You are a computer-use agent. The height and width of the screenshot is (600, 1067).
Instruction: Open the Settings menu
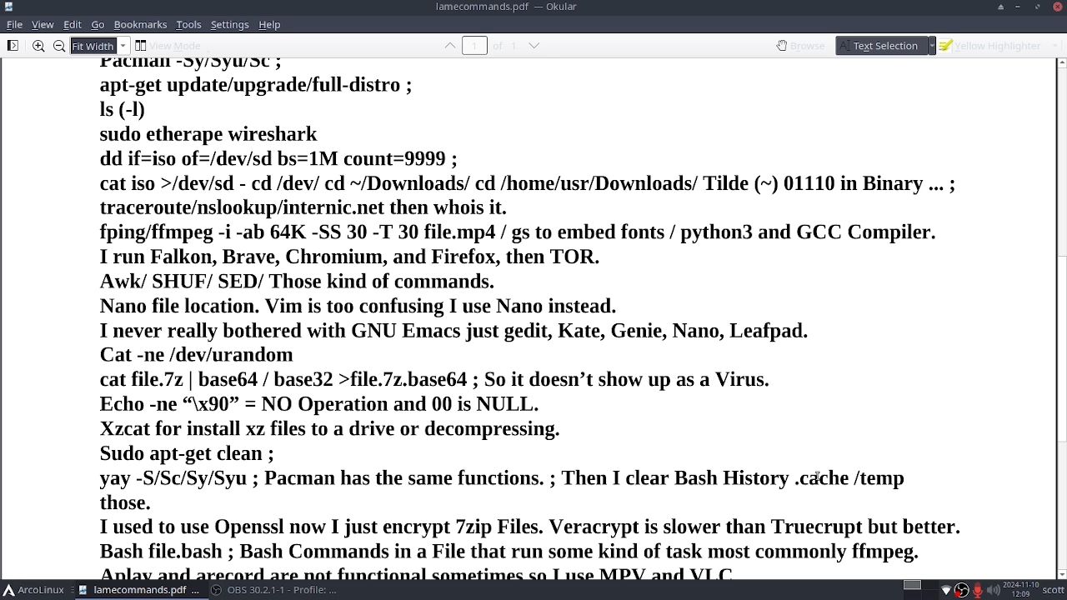229,24
